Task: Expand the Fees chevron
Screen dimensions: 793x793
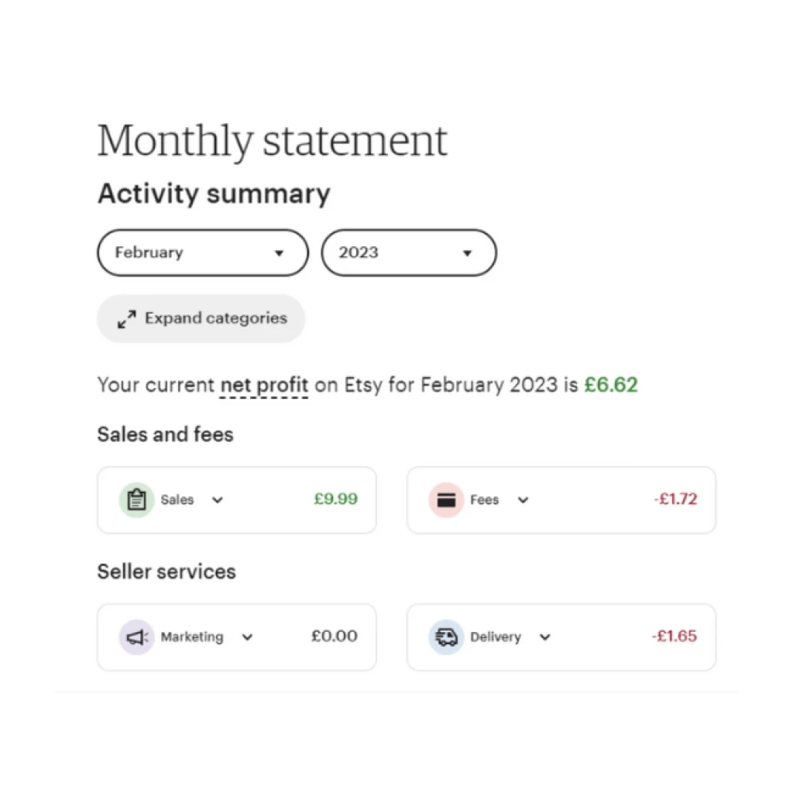Action: pos(523,500)
